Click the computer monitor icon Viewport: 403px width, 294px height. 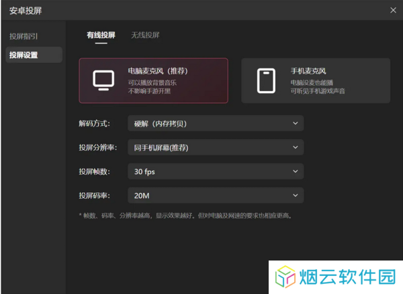(103, 80)
